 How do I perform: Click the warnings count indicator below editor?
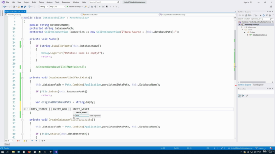coord(25,141)
